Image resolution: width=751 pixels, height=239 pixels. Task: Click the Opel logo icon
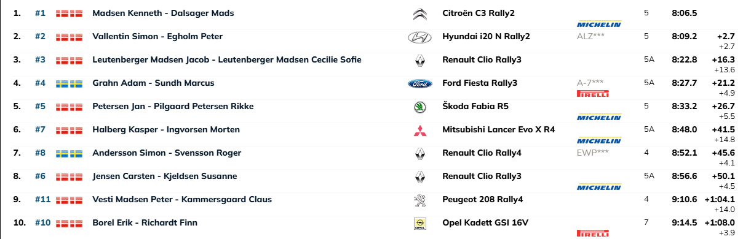(x=419, y=224)
